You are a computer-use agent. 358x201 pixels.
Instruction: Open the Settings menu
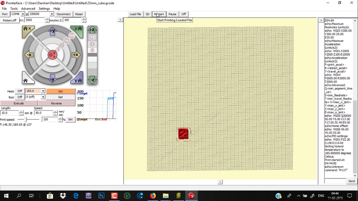(x=44, y=8)
